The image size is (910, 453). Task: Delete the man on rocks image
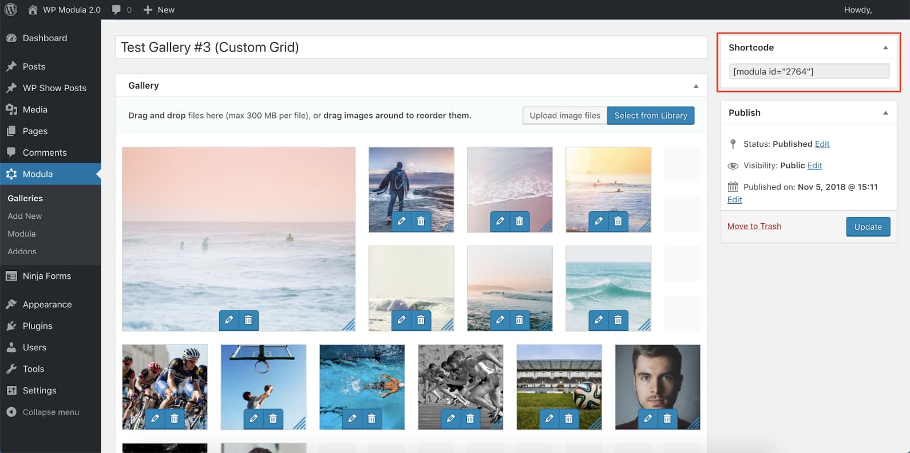[x=421, y=221]
